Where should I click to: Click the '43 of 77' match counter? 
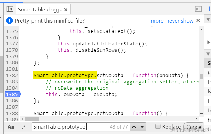point(119,127)
